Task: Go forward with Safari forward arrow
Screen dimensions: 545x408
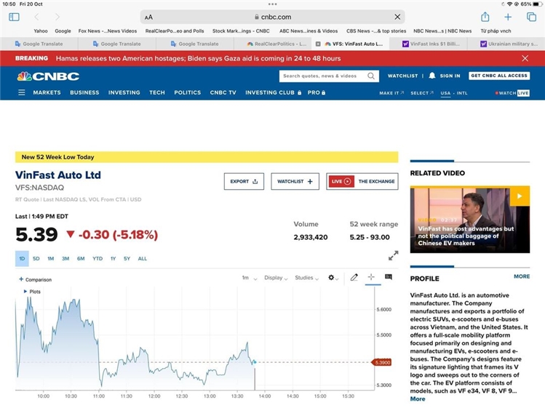Action: tap(57, 17)
